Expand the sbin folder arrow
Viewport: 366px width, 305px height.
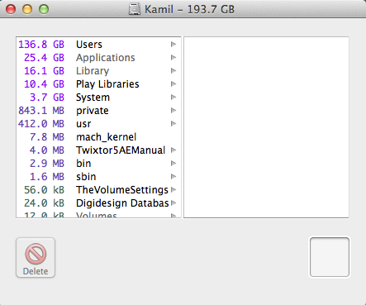click(x=173, y=177)
